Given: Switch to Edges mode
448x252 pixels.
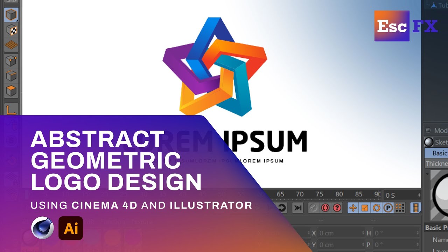Looking at the screenshot, I should point(11,76).
